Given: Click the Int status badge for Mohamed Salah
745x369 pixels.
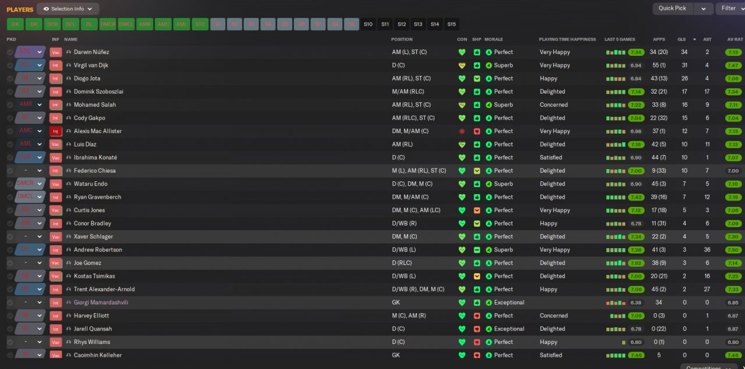Looking at the screenshot, I should 56,105.
